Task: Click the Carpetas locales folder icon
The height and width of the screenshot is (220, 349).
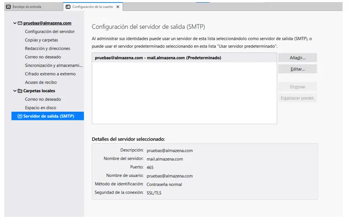Action: coord(20,91)
